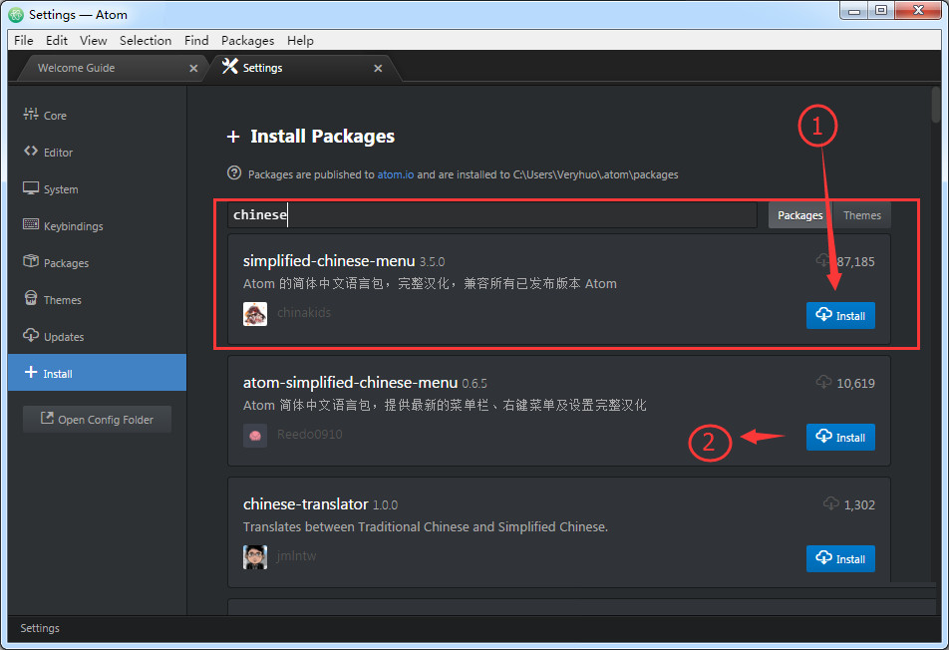Close the Settings tab

click(x=378, y=69)
